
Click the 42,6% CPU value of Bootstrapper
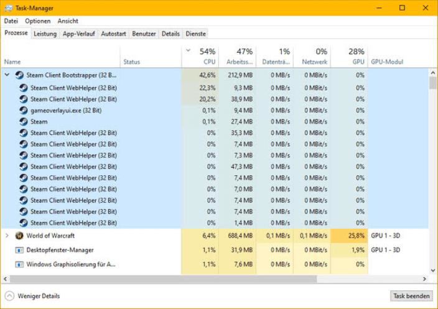coord(207,75)
